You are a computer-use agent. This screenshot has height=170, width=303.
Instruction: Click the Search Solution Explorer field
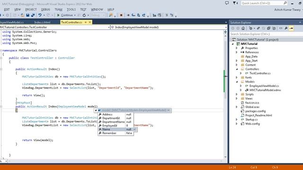click(266, 34)
